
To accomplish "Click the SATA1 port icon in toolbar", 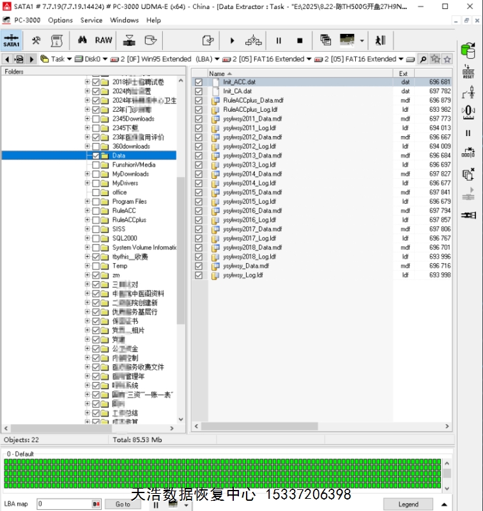I will 11,41.
